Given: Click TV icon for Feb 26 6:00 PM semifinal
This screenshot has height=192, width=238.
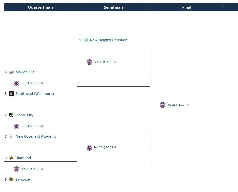Looking at the screenshot, I should tap(89, 62).
